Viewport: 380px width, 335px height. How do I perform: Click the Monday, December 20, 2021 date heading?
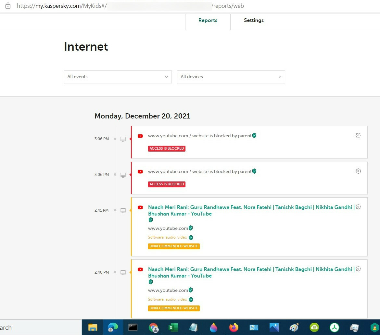click(x=143, y=116)
